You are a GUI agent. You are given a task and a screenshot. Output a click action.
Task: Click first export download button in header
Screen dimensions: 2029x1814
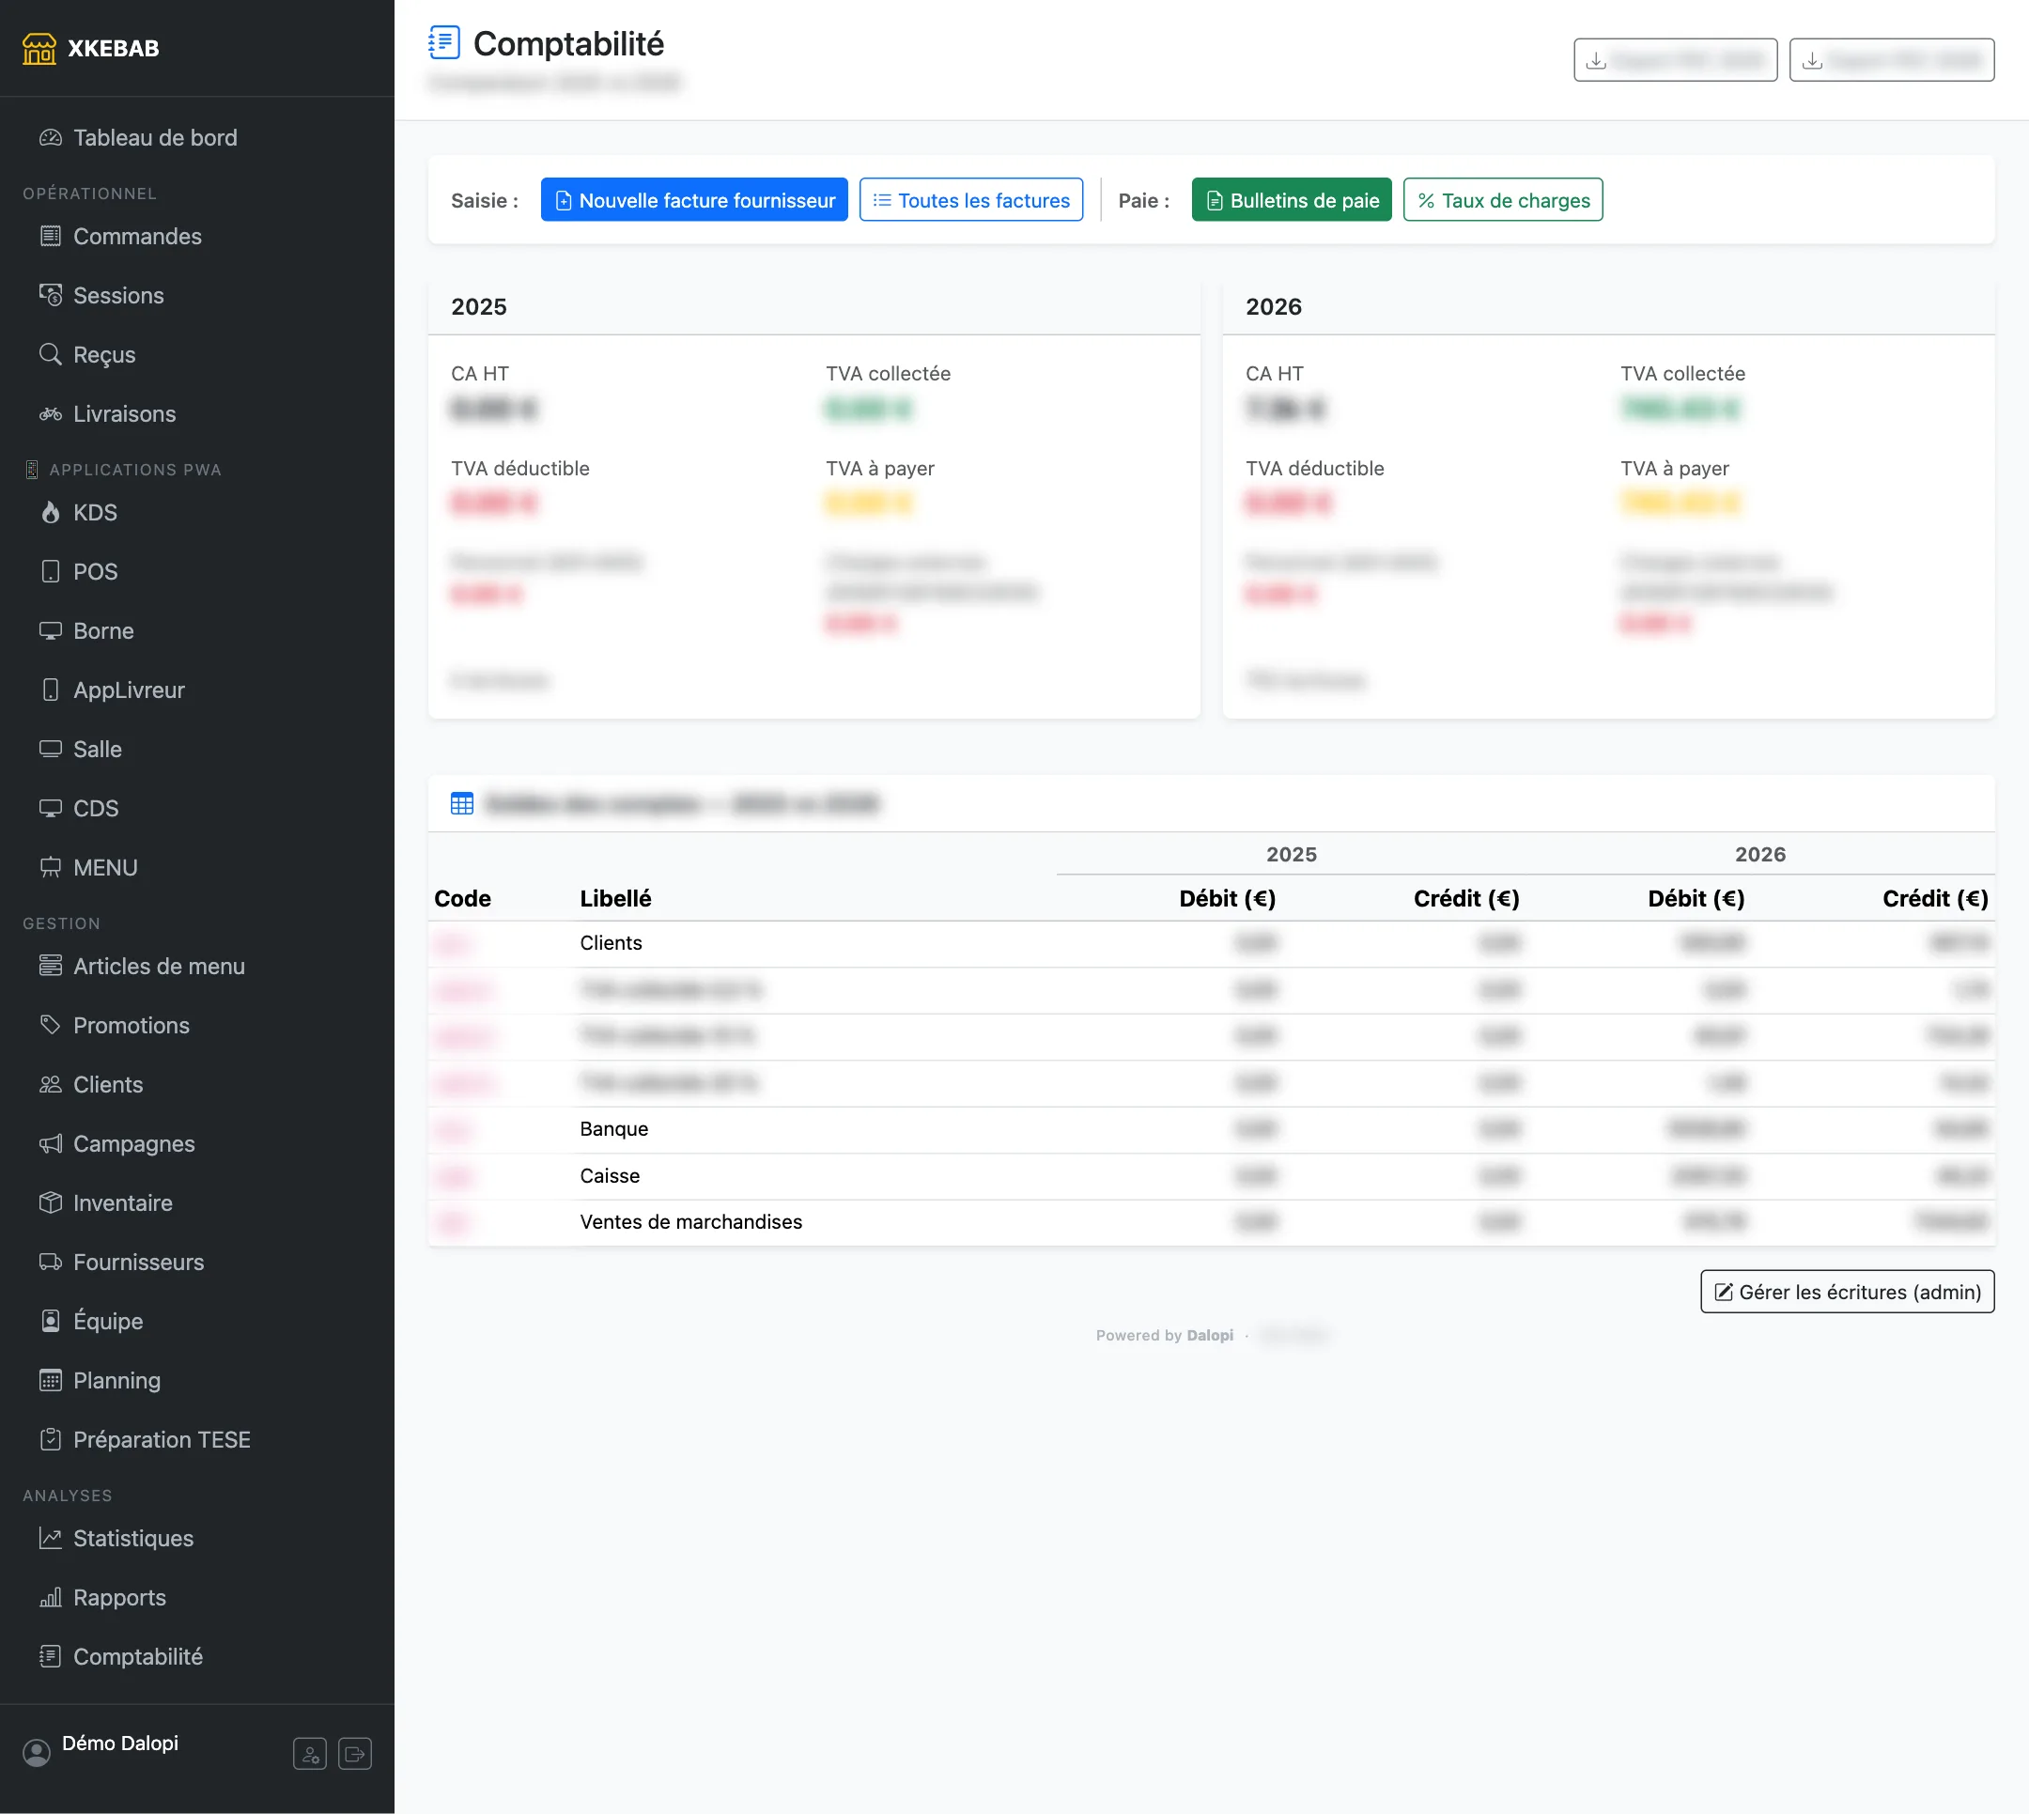coord(1675,61)
